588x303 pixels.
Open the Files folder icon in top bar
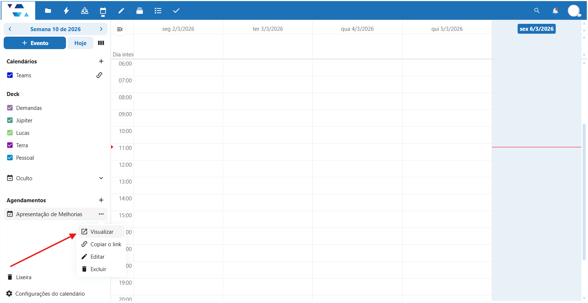pyautogui.click(x=48, y=11)
